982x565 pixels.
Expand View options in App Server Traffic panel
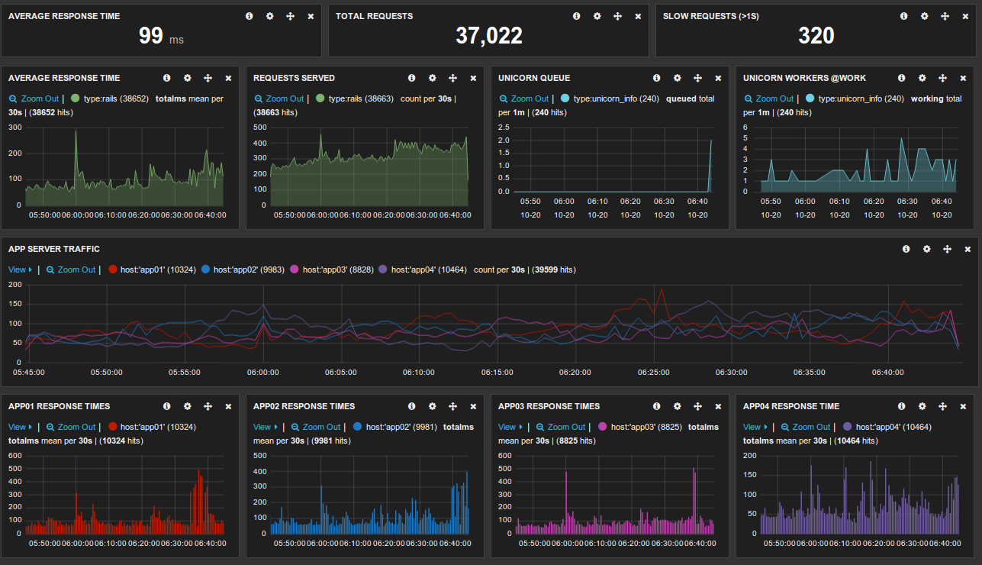21,270
